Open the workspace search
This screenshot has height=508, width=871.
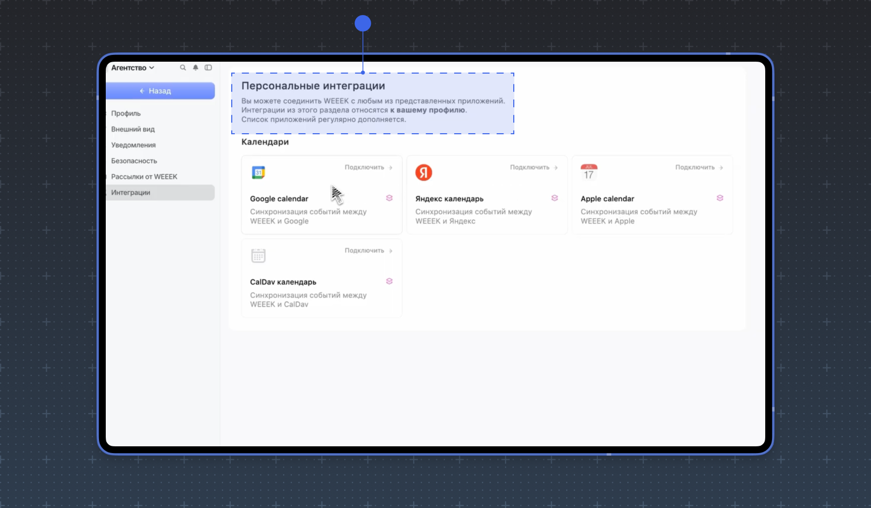pyautogui.click(x=183, y=67)
